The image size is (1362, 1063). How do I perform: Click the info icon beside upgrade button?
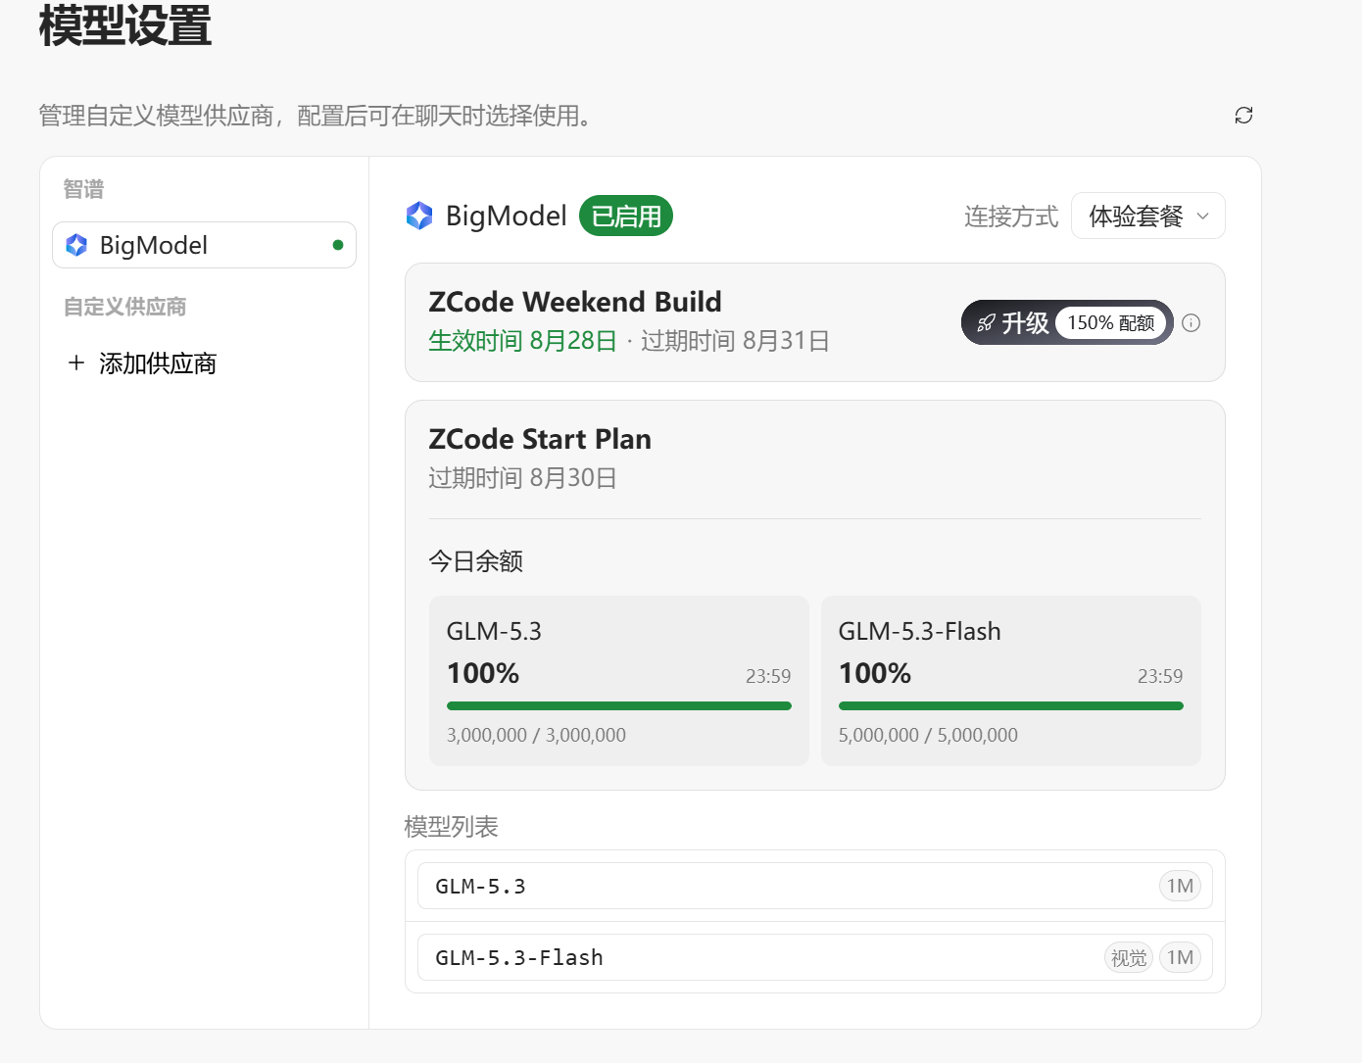[x=1192, y=323]
